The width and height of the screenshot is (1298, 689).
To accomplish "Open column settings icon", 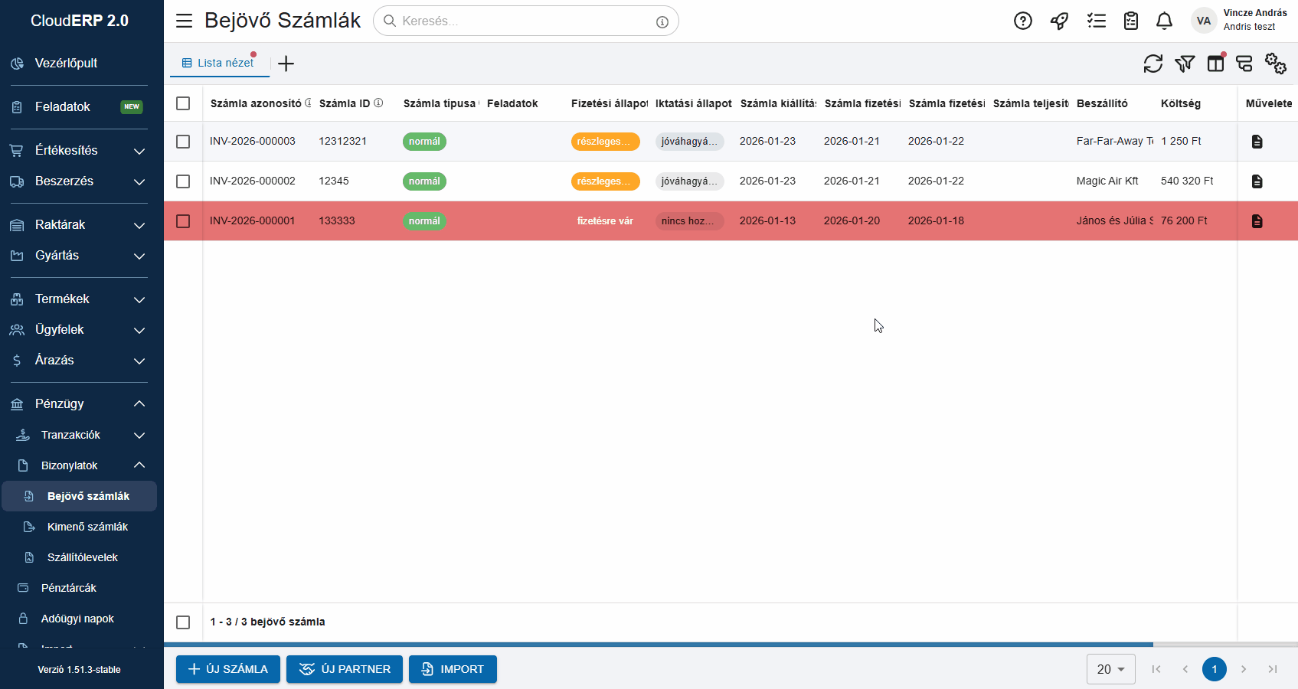I will coord(1216,64).
